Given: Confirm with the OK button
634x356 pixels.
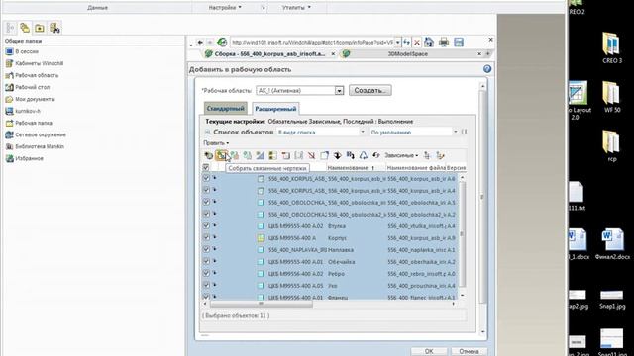Looking at the screenshot, I should (x=429, y=351).
